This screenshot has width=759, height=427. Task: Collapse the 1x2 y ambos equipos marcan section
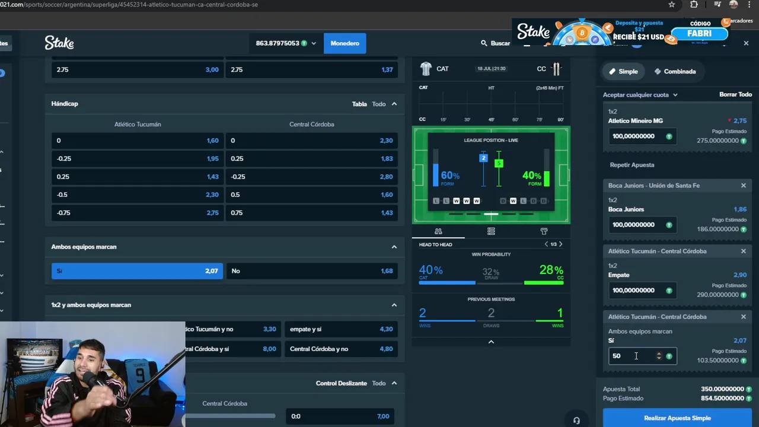(394, 305)
